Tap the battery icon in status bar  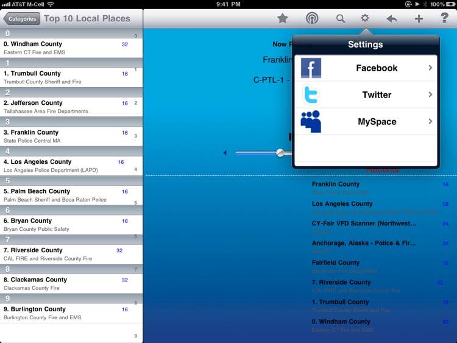click(x=451, y=4)
